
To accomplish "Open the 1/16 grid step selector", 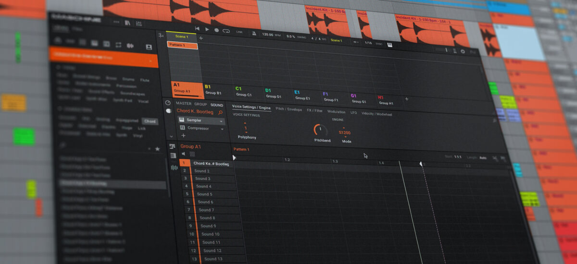I will click(368, 43).
